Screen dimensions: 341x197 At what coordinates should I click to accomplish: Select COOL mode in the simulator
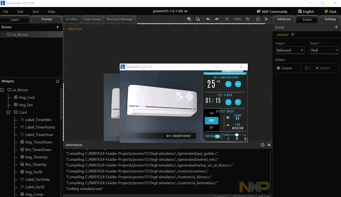(x=211, y=120)
